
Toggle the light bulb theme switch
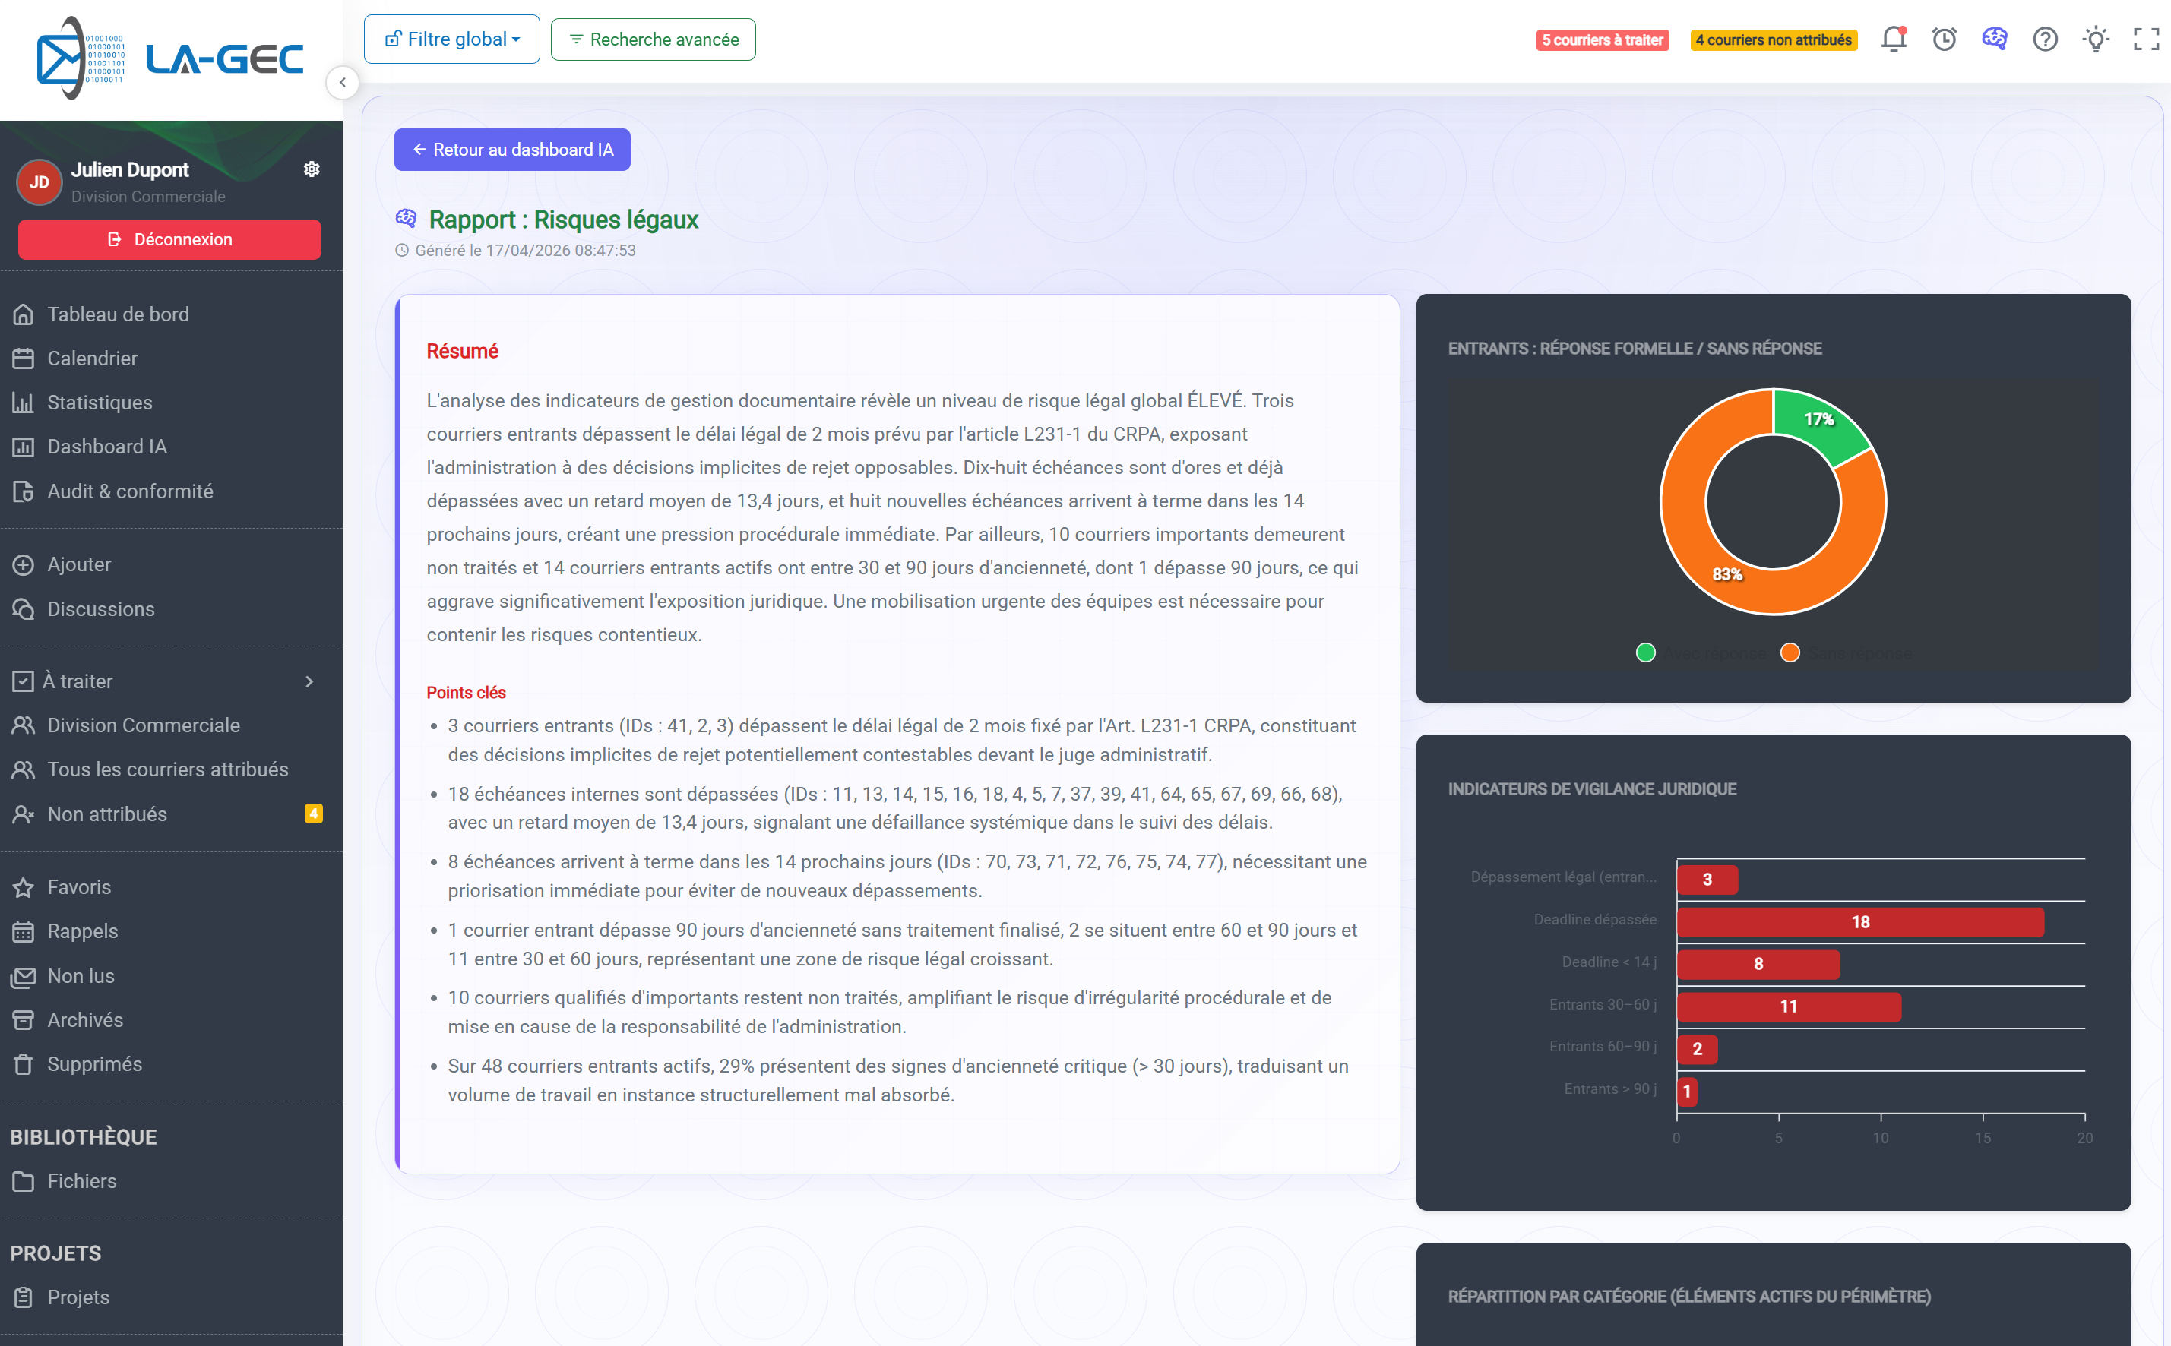coord(2095,39)
